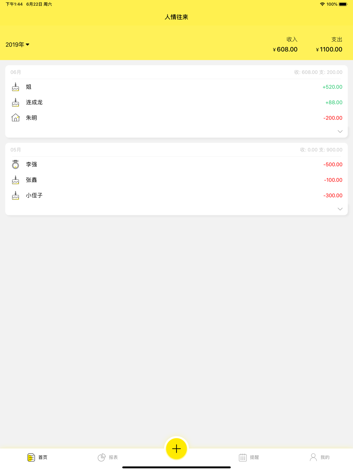Tap the cake icon beside 连成龙
353x471 pixels.
tap(16, 102)
